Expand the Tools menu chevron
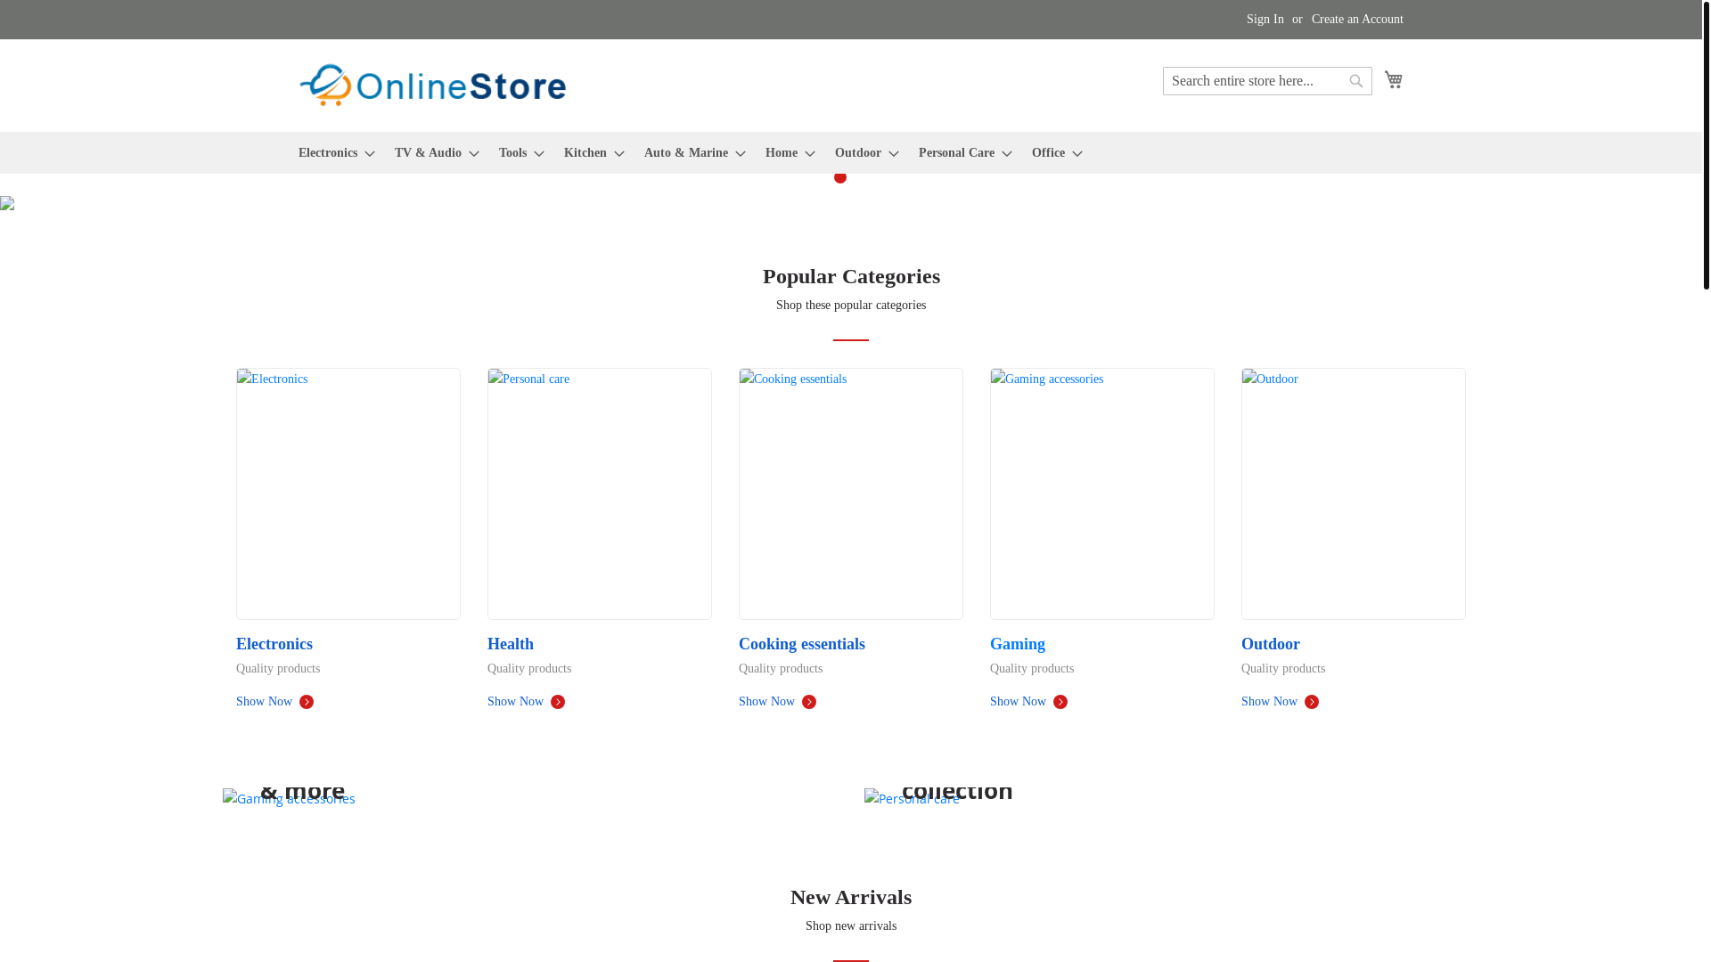This screenshot has width=1711, height=962. point(539,154)
